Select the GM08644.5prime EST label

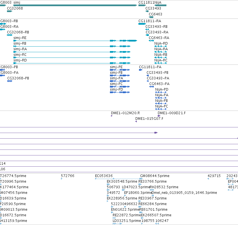pyautogui.click(x=155, y=176)
